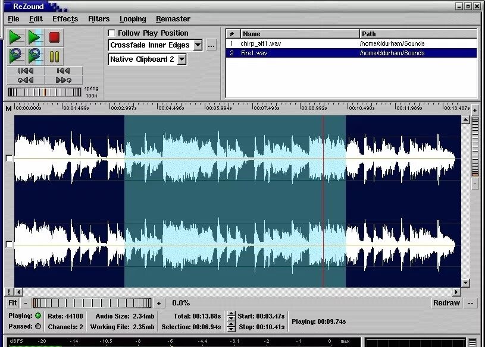Click the horizontal scrollbar right arrow
Viewport: 485px width, 347px height.
click(457, 292)
